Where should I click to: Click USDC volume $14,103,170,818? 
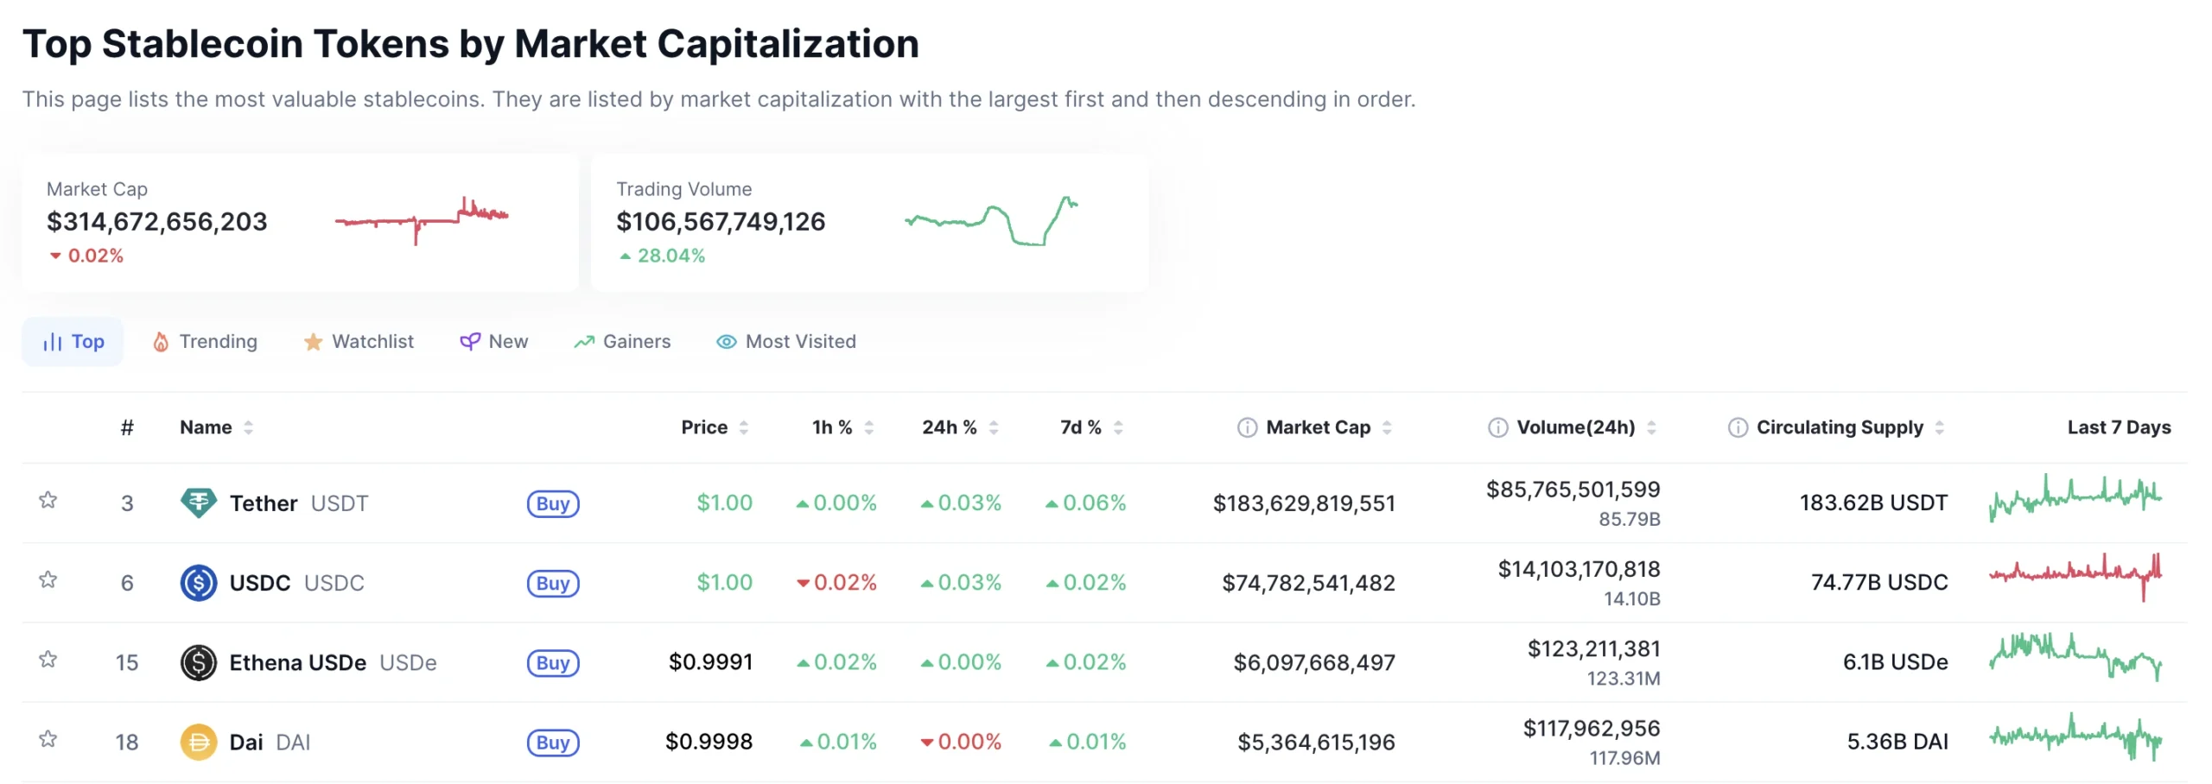click(x=1579, y=569)
